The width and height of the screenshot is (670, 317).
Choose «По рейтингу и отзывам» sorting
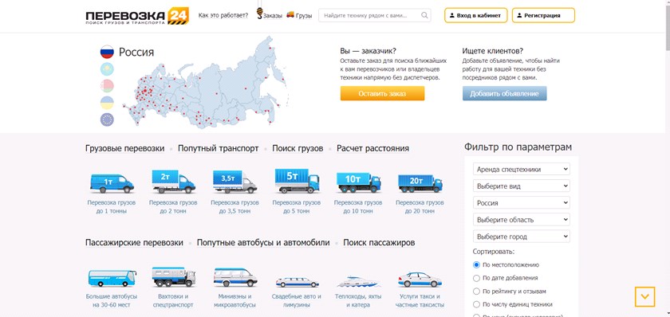pos(476,292)
